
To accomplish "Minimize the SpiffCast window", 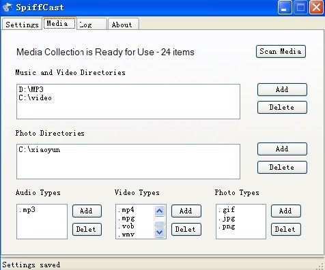I will click(x=285, y=7).
